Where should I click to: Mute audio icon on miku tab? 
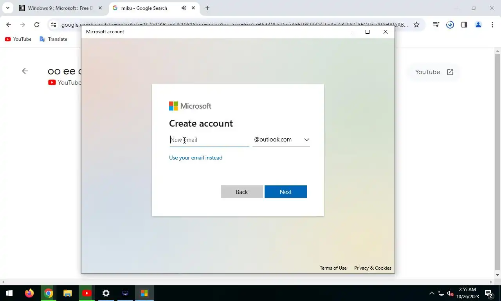coord(184,8)
